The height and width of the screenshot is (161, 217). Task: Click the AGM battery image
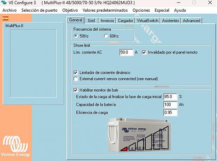(x=139, y=135)
